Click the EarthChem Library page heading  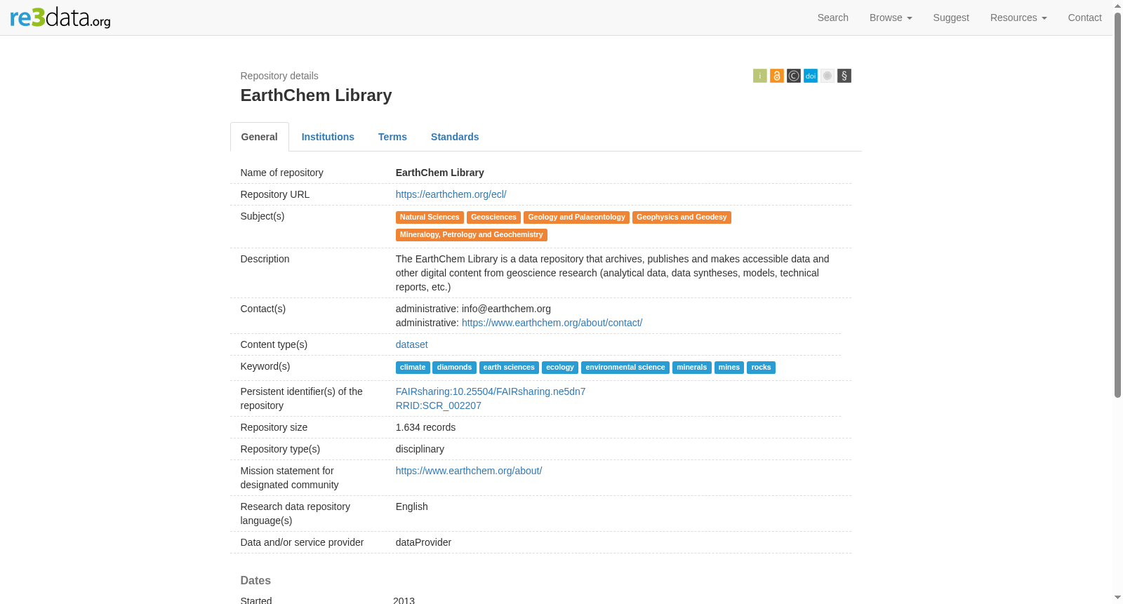coord(316,95)
